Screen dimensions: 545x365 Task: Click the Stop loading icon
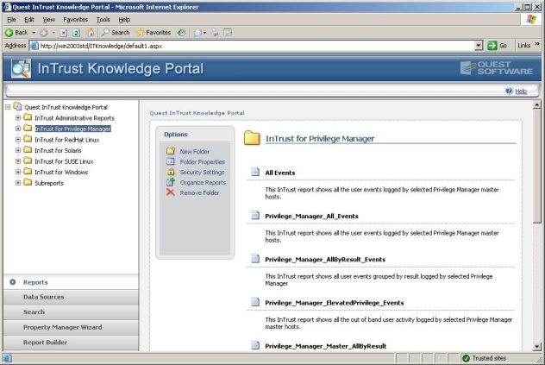pyautogui.click(x=63, y=33)
